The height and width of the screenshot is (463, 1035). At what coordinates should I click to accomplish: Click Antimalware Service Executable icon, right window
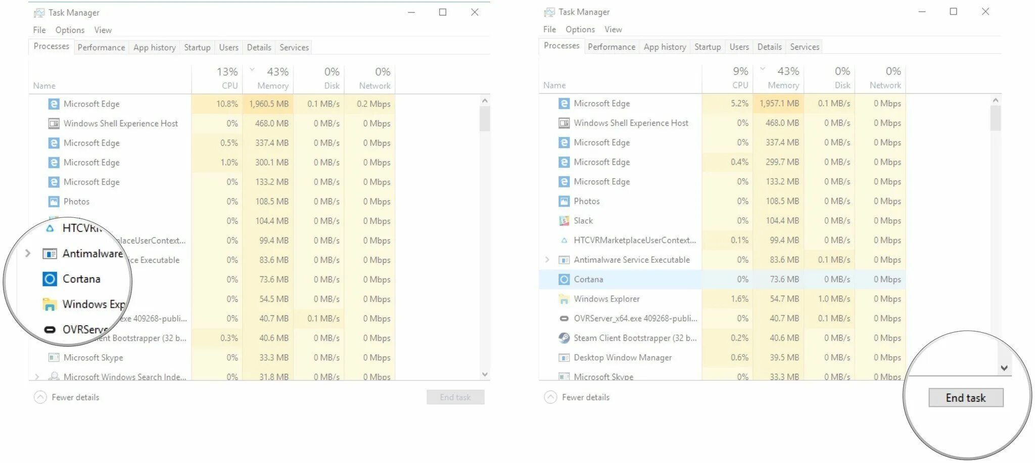tap(564, 260)
